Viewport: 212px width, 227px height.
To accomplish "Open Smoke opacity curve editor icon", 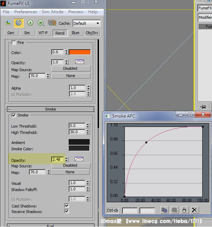I will point(79,159).
